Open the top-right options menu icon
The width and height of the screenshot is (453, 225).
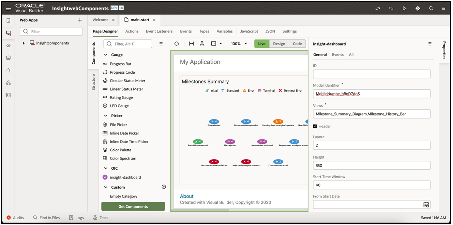(x=443, y=9)
